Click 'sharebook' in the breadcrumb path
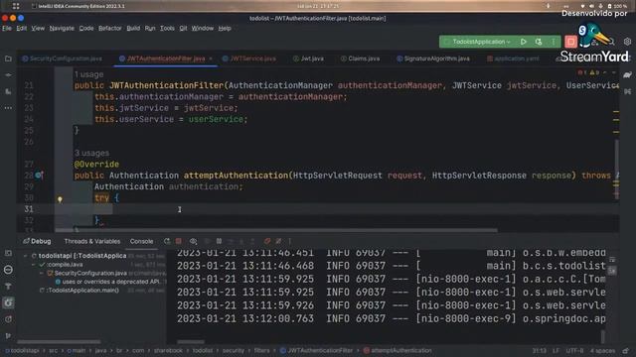 click(168, 350)
